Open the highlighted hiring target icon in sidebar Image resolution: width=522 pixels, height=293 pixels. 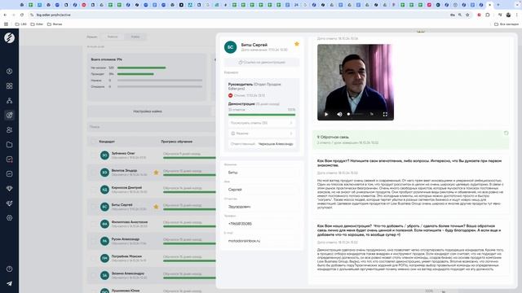(9, 116)
